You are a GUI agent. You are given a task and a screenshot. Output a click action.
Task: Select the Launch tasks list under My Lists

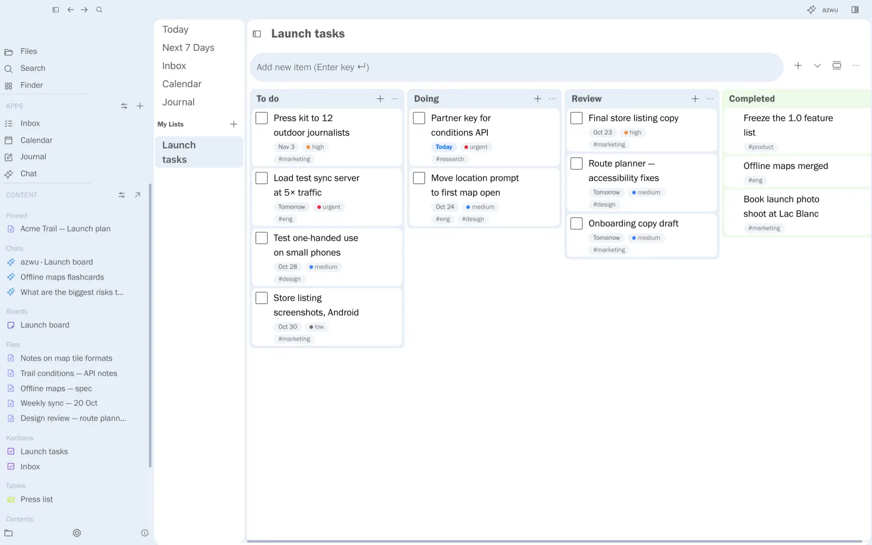[199, 152]
